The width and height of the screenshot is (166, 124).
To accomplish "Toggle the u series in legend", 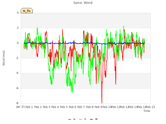I will (72, 119).
